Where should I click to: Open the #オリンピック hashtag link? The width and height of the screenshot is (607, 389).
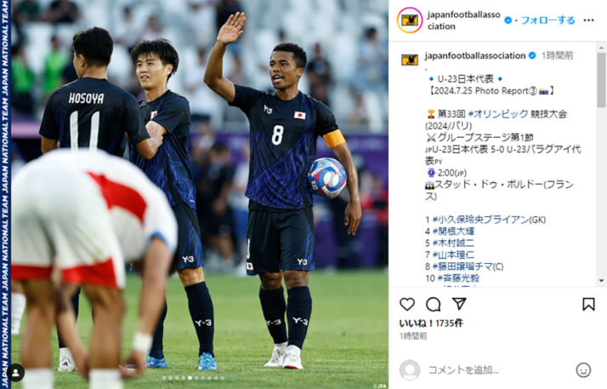point(498,114)
